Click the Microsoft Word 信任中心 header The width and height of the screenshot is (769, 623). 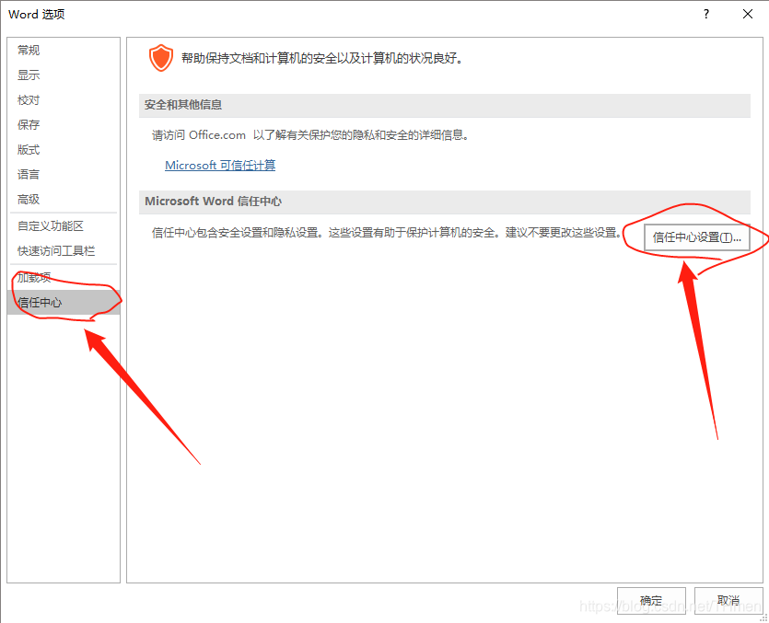pos(444,202)
